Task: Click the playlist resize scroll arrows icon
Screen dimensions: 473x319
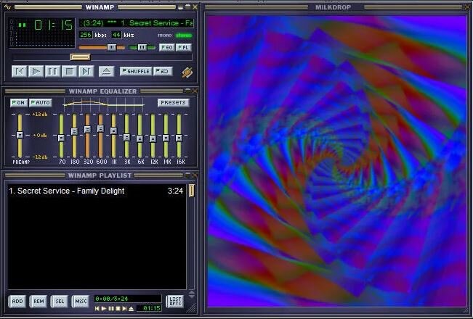Action: coord(192,294)
